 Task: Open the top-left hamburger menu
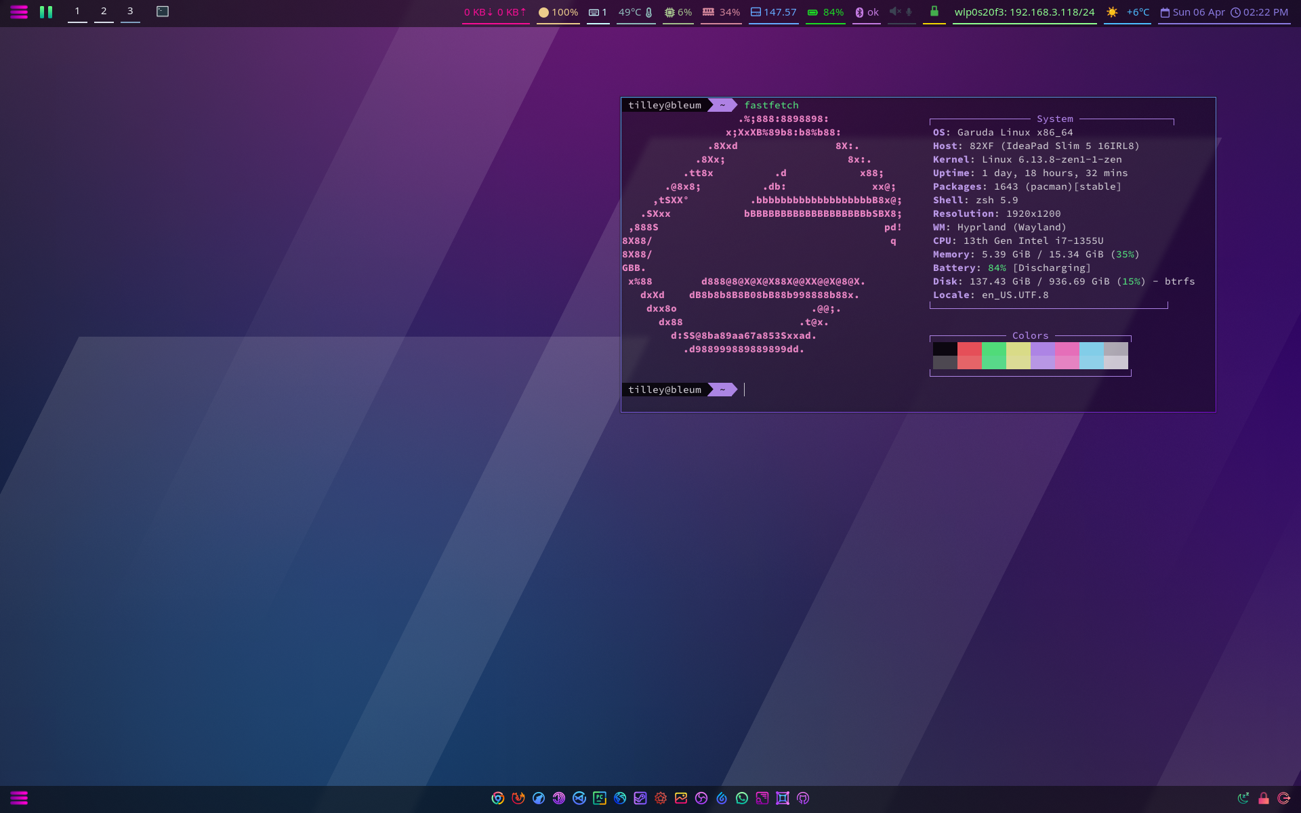tap(19, 12)
